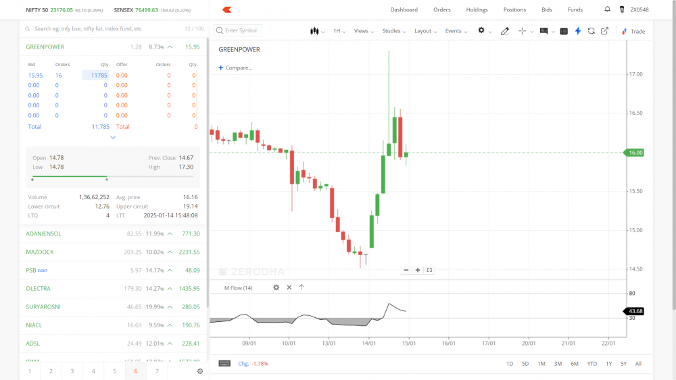Click the Enter Symbol field
Viewport: 676px width, 380px height.
238,30
